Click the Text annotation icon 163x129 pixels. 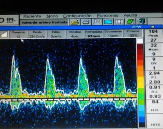click(97, 22)
